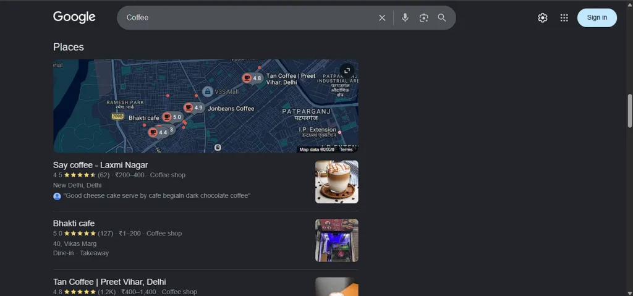Open the Tan Coffee thumbnail image

(x=337, y=287)
